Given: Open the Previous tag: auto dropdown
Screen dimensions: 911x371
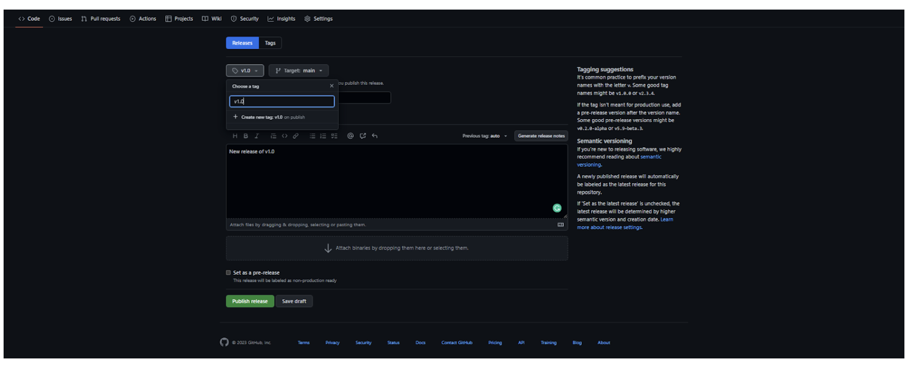Looking at the screenshot, I should 485,136.
